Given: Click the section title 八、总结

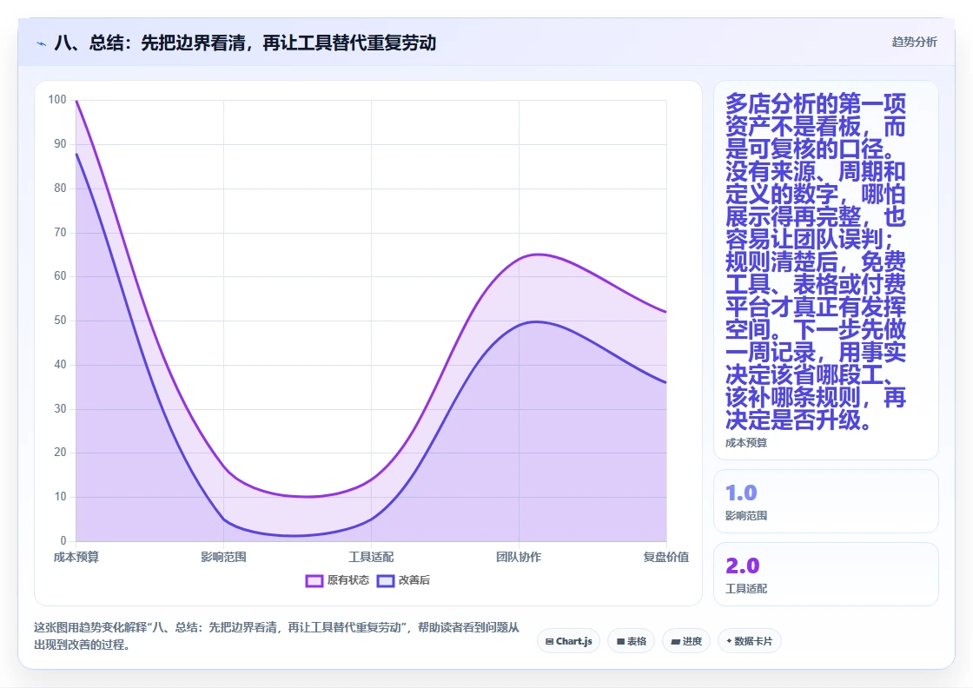Looking at the screenshot, I should point(245,43).
